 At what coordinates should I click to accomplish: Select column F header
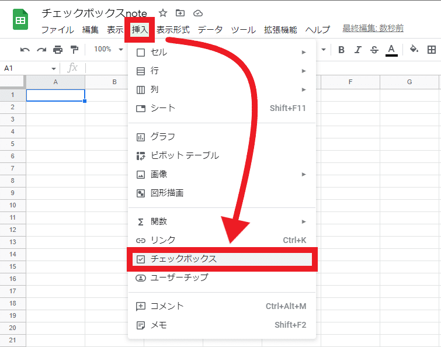(x=350, y=82)
